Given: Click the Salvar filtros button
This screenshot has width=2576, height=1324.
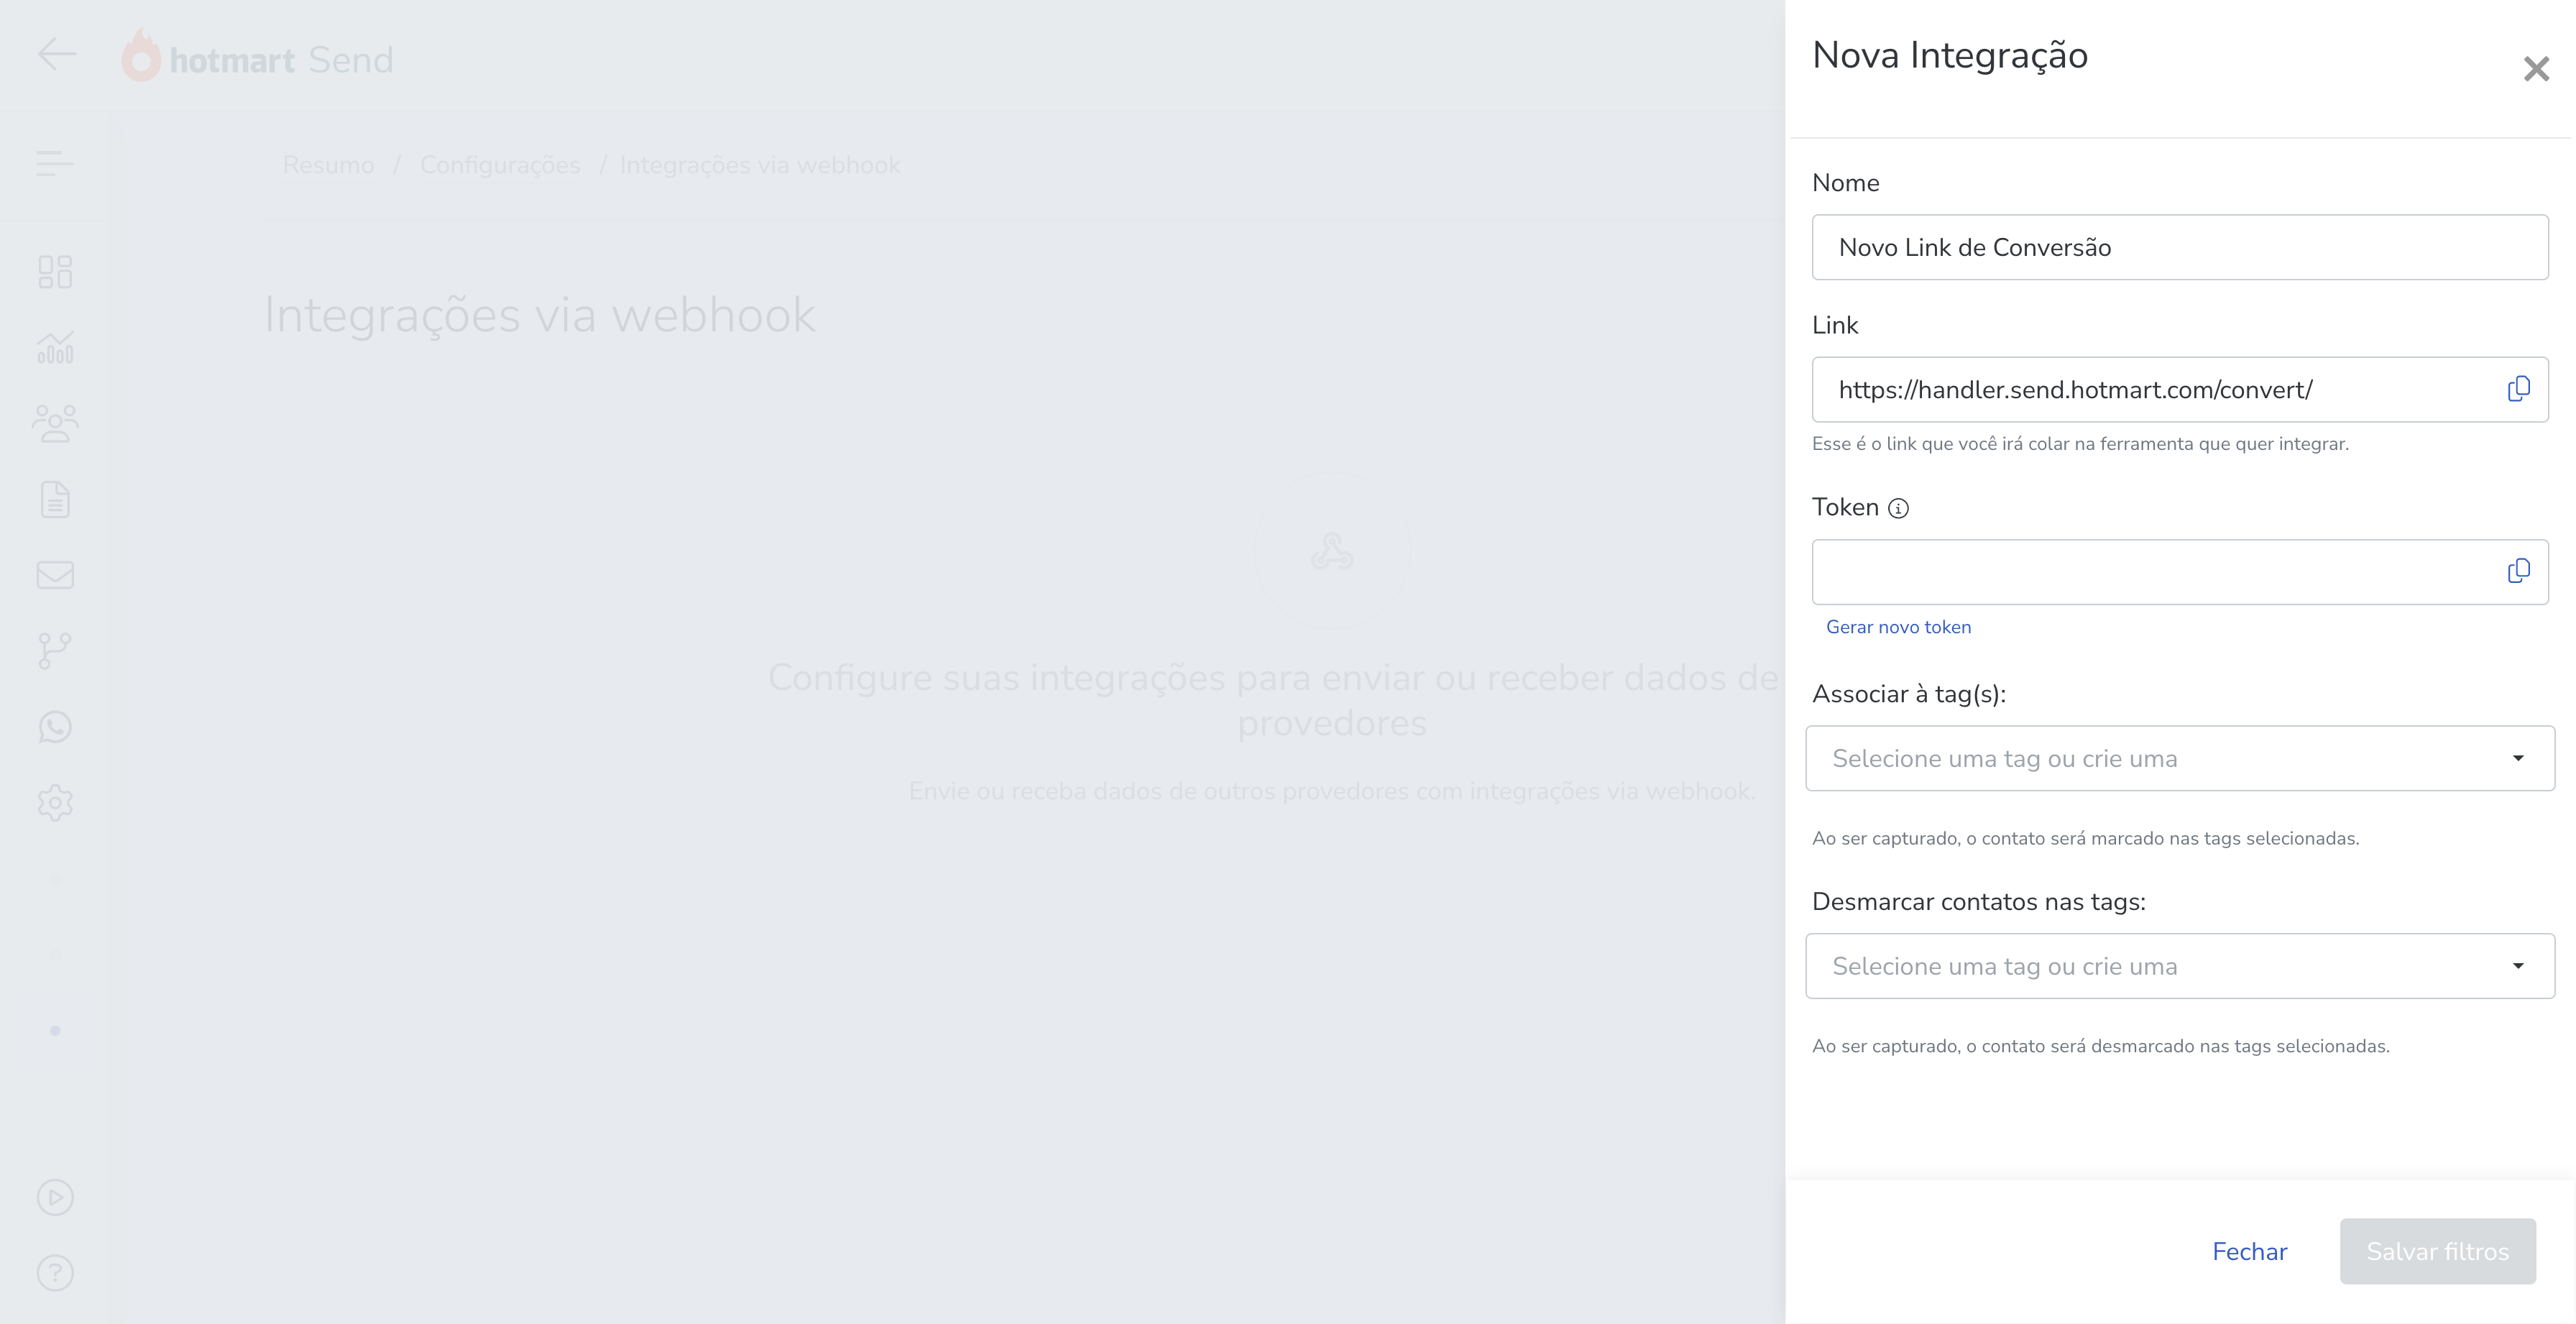Looking at the screenshot, I should tap(2437, 1251).
